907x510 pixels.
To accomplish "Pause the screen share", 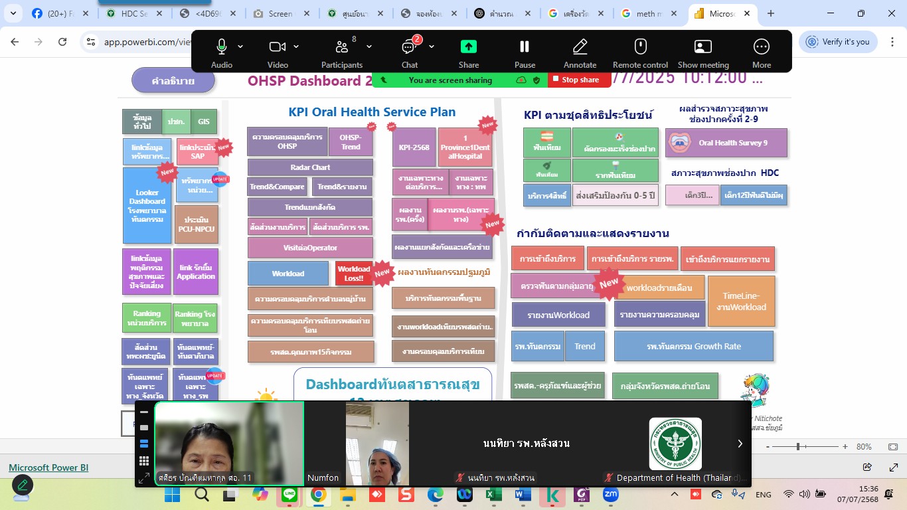I will pos(525,47).
